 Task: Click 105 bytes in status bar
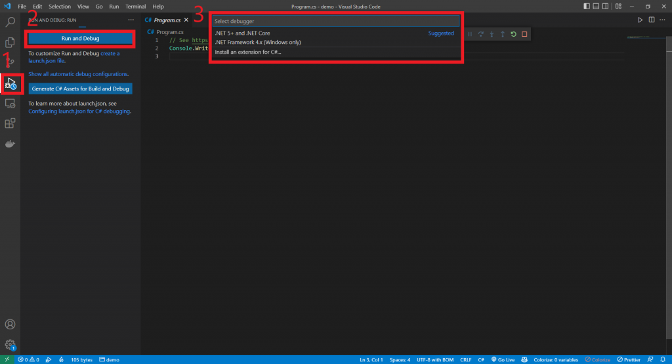[x=81, y=359]
